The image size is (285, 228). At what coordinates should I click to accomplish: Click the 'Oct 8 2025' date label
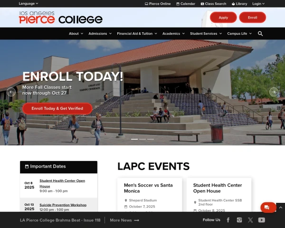tap(29, 185)
